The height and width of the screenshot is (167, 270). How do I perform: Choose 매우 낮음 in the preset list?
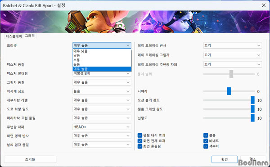(x=102, y=51)
